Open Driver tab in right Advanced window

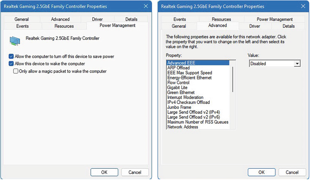255,26
